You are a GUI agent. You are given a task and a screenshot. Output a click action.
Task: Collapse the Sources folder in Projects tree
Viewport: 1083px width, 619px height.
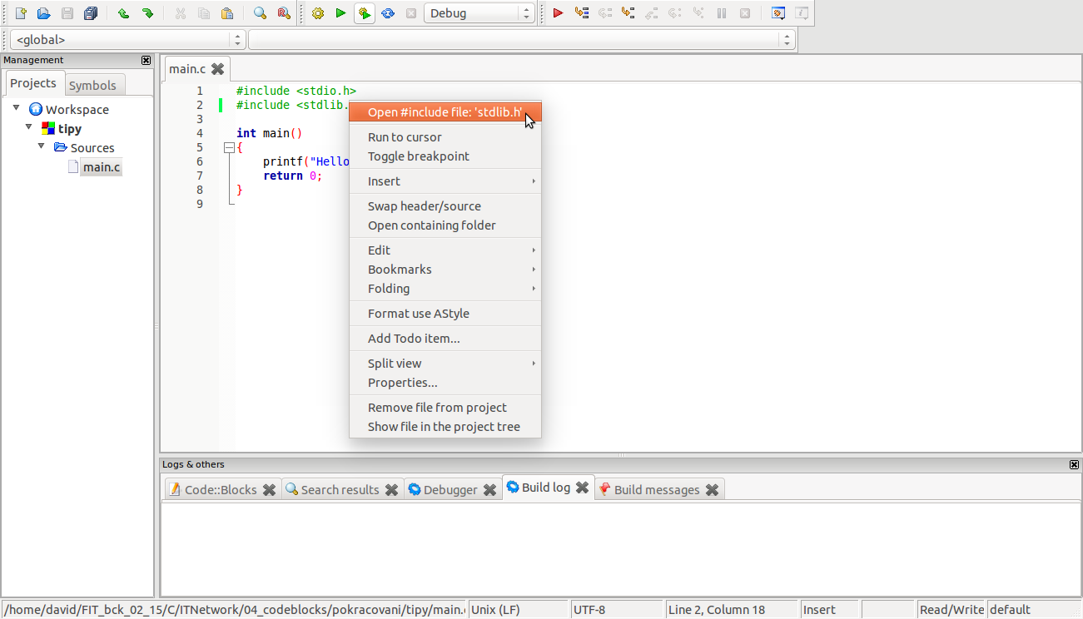click(41, 147)
